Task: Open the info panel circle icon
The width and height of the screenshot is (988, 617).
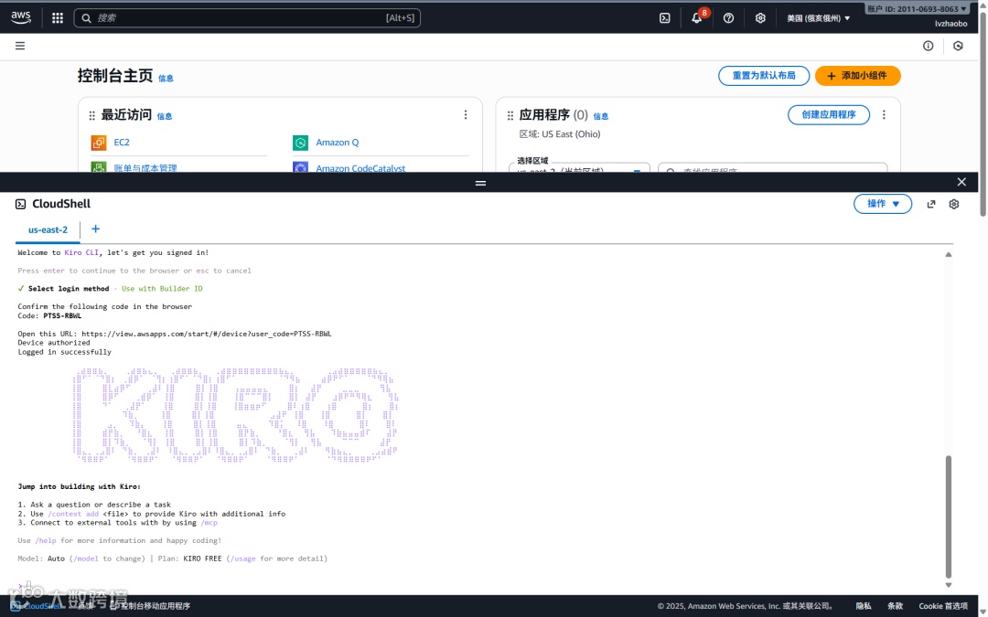Action: click(x=929, y=46)
